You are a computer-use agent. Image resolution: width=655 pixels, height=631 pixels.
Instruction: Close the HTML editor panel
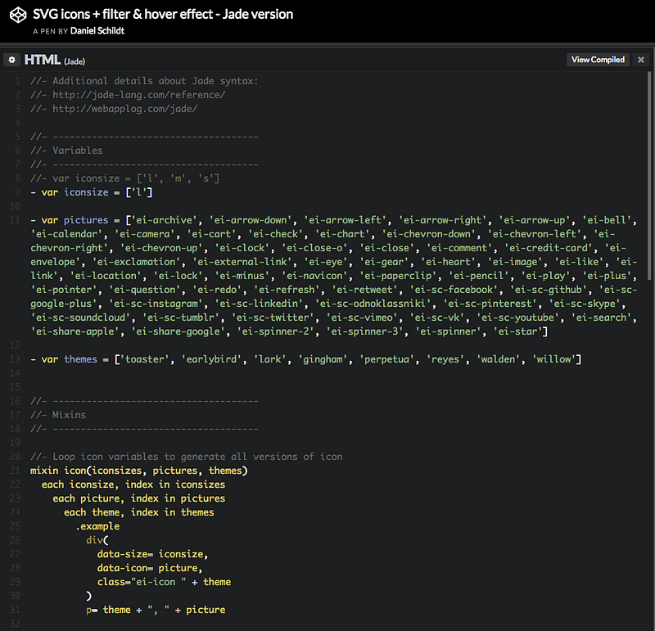tap(641, 60)
